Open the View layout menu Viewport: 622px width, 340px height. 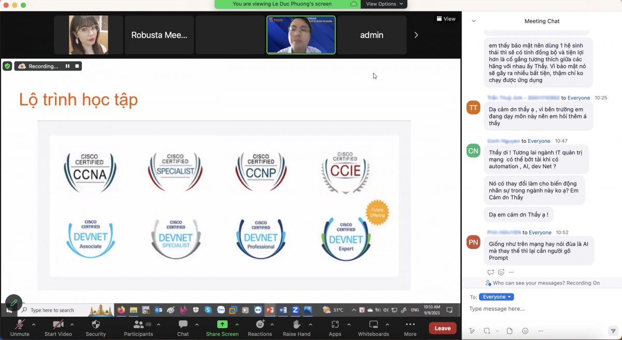(x=446, y=19)
